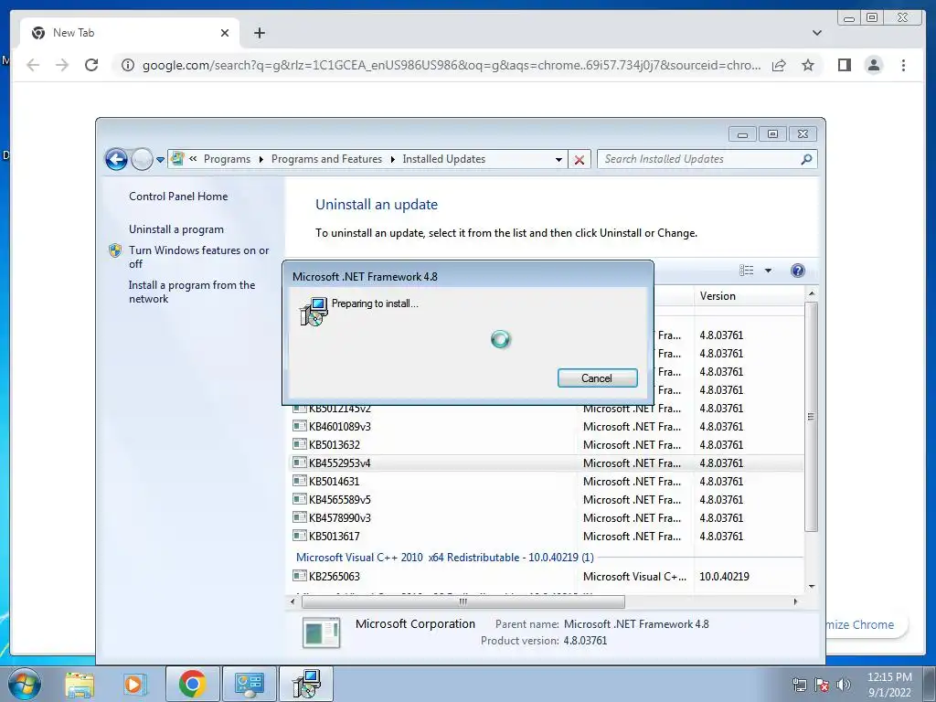Click Programs breadcrumb in address bar
This screenshot has height=702, width=936.
click(227, 159)
